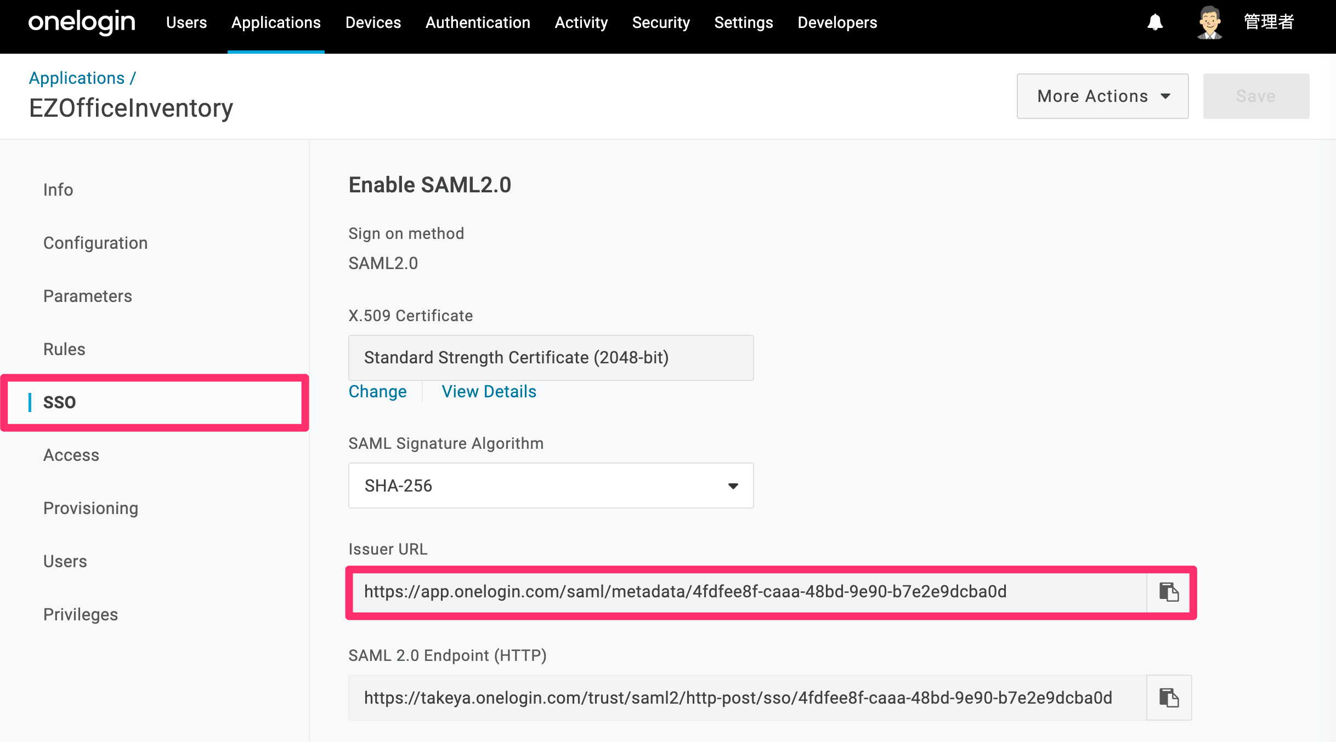
Task: Click the EZOfficeInventory app title
Action: pyautogui.click(x=131, y=108)
